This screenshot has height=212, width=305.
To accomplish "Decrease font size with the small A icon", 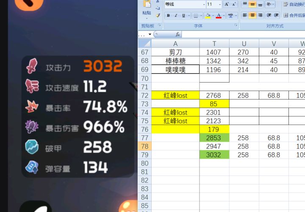I will (x=234, y=4).
